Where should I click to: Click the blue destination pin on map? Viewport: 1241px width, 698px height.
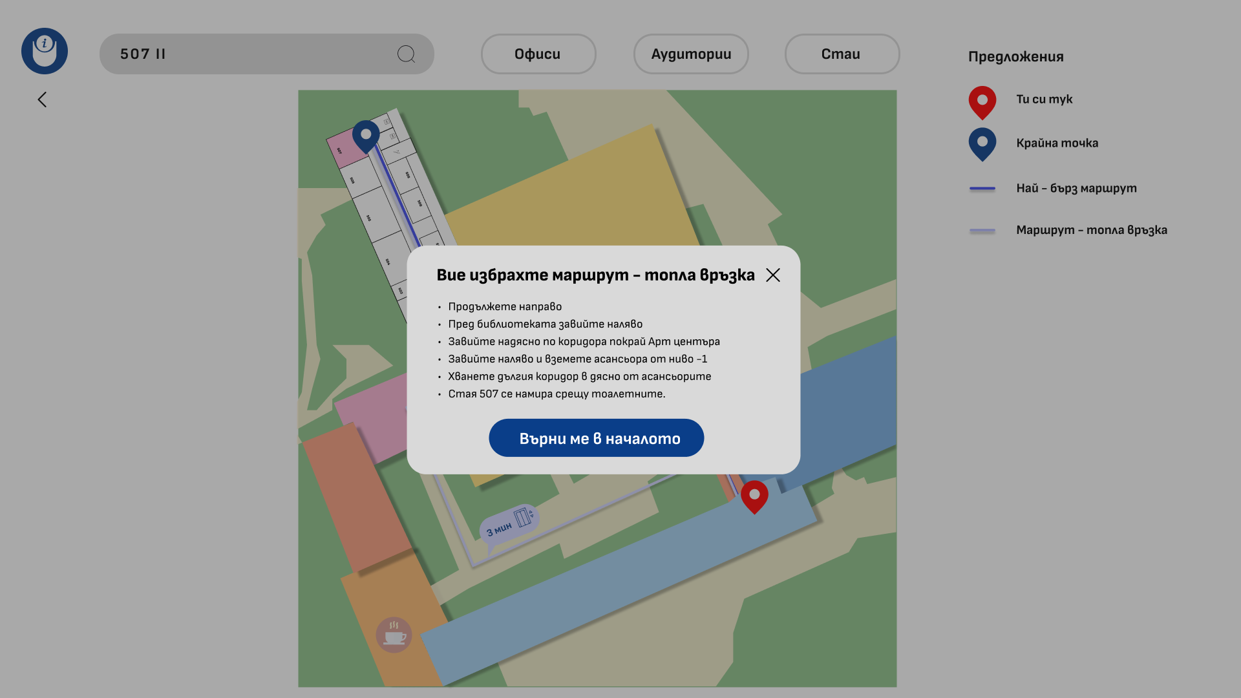(x=366, y=136)
